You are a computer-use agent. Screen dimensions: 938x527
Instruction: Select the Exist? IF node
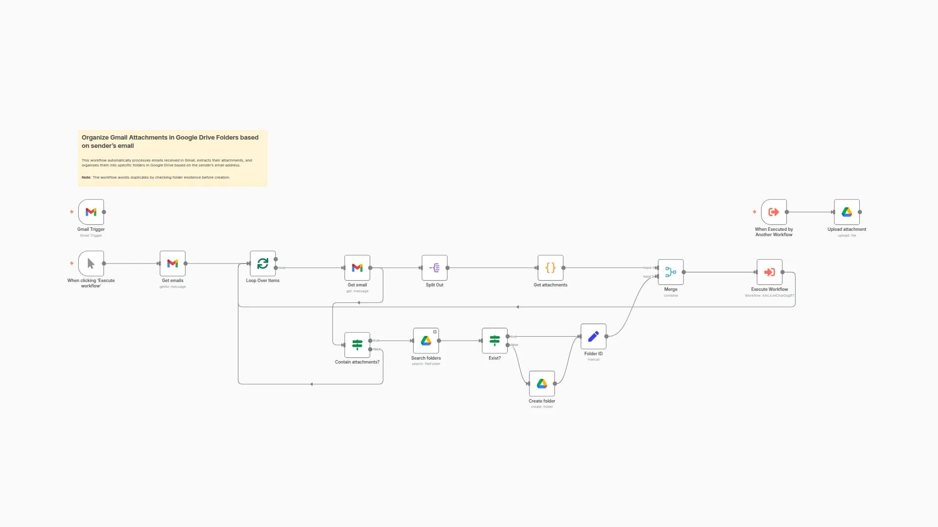click(494, 341)
